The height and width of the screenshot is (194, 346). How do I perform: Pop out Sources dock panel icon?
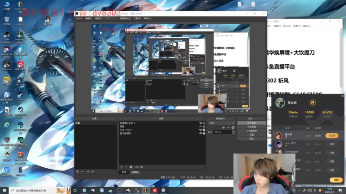coord(205,119)
